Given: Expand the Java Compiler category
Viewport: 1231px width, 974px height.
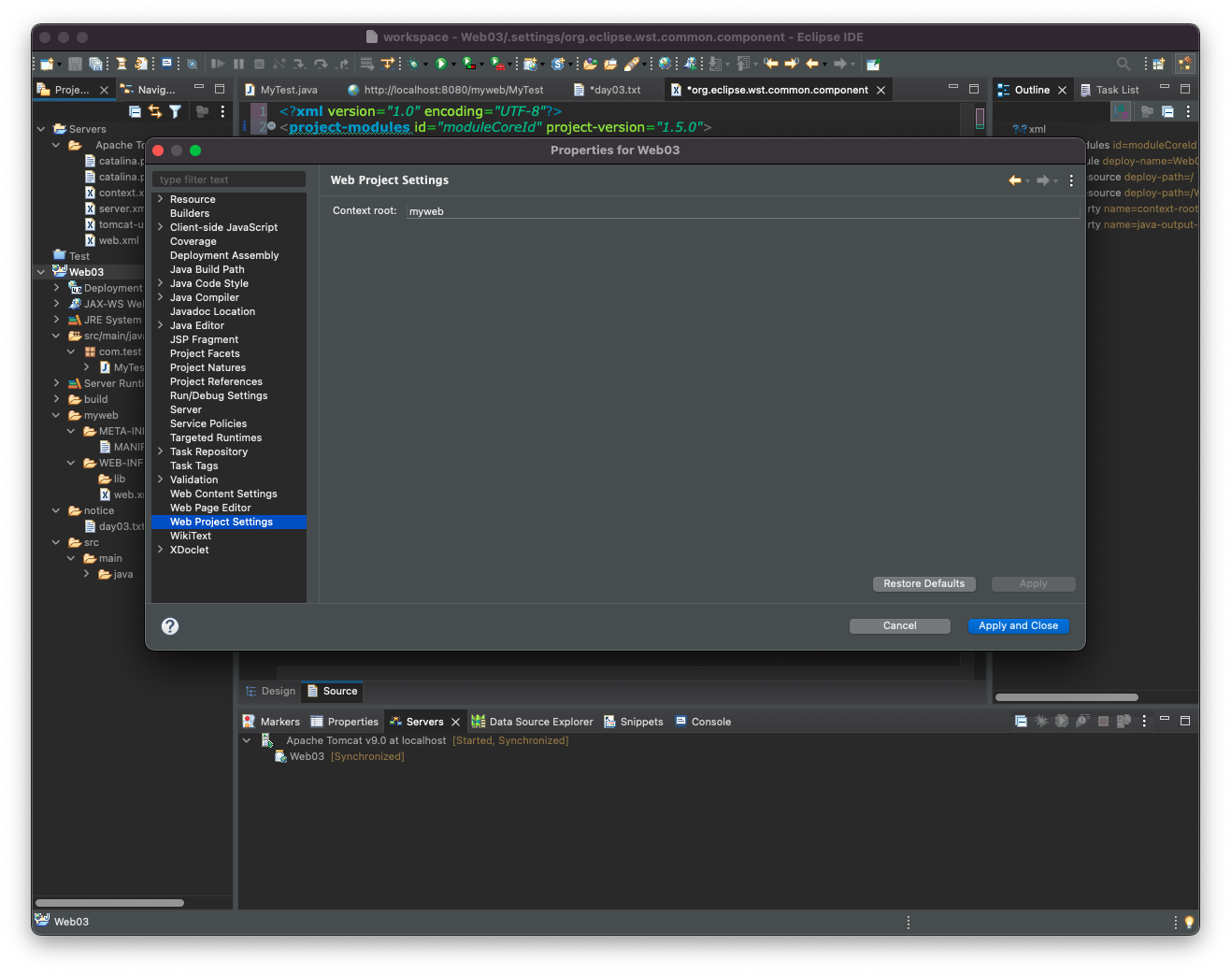Looking at the screenshot, I should [161, 297].
